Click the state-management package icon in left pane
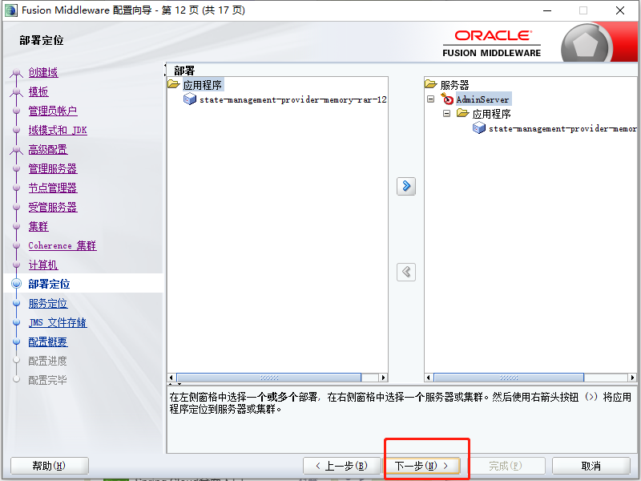Screen dimensions: 641x481 pos(190,99)
